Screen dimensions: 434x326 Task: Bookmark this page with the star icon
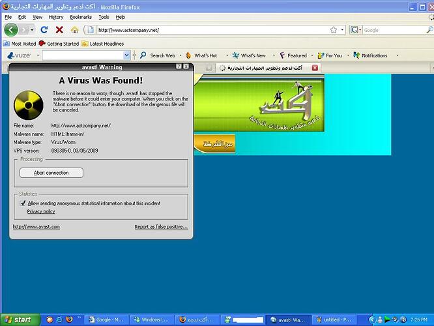(333, 30)
